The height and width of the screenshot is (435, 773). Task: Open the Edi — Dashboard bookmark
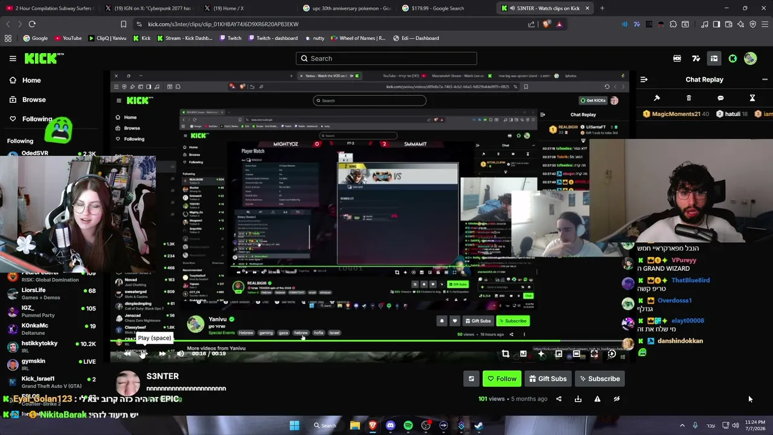click(415, 38)
